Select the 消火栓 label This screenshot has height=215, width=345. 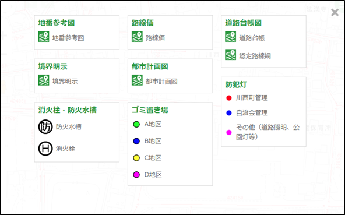coord(65,149)
